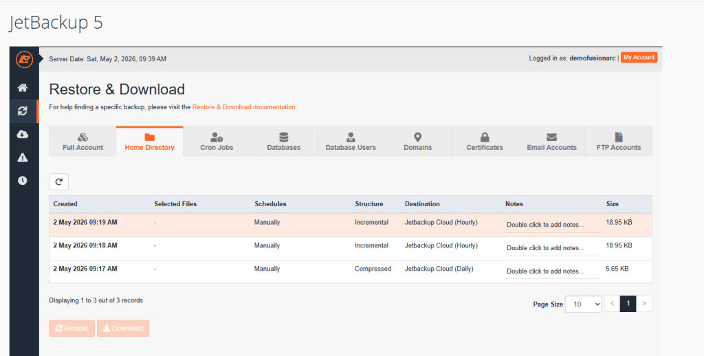The height and width of the screenshot is (356, 704).
Task: Select the Restore & Download sidebar icon
Action: [23, 111]
